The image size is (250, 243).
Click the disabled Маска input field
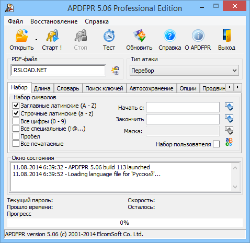183,131
